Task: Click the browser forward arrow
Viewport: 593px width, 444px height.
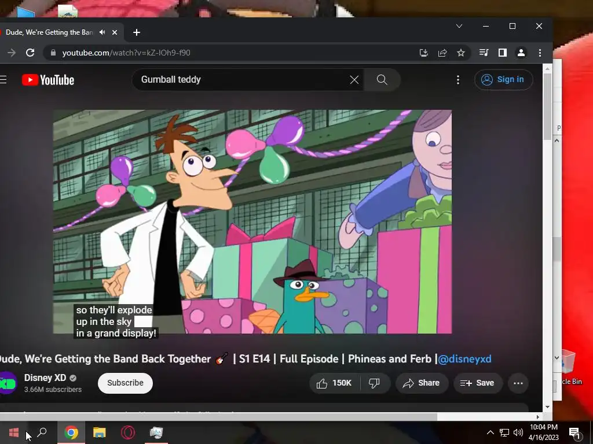Action: tap(12, 53)
